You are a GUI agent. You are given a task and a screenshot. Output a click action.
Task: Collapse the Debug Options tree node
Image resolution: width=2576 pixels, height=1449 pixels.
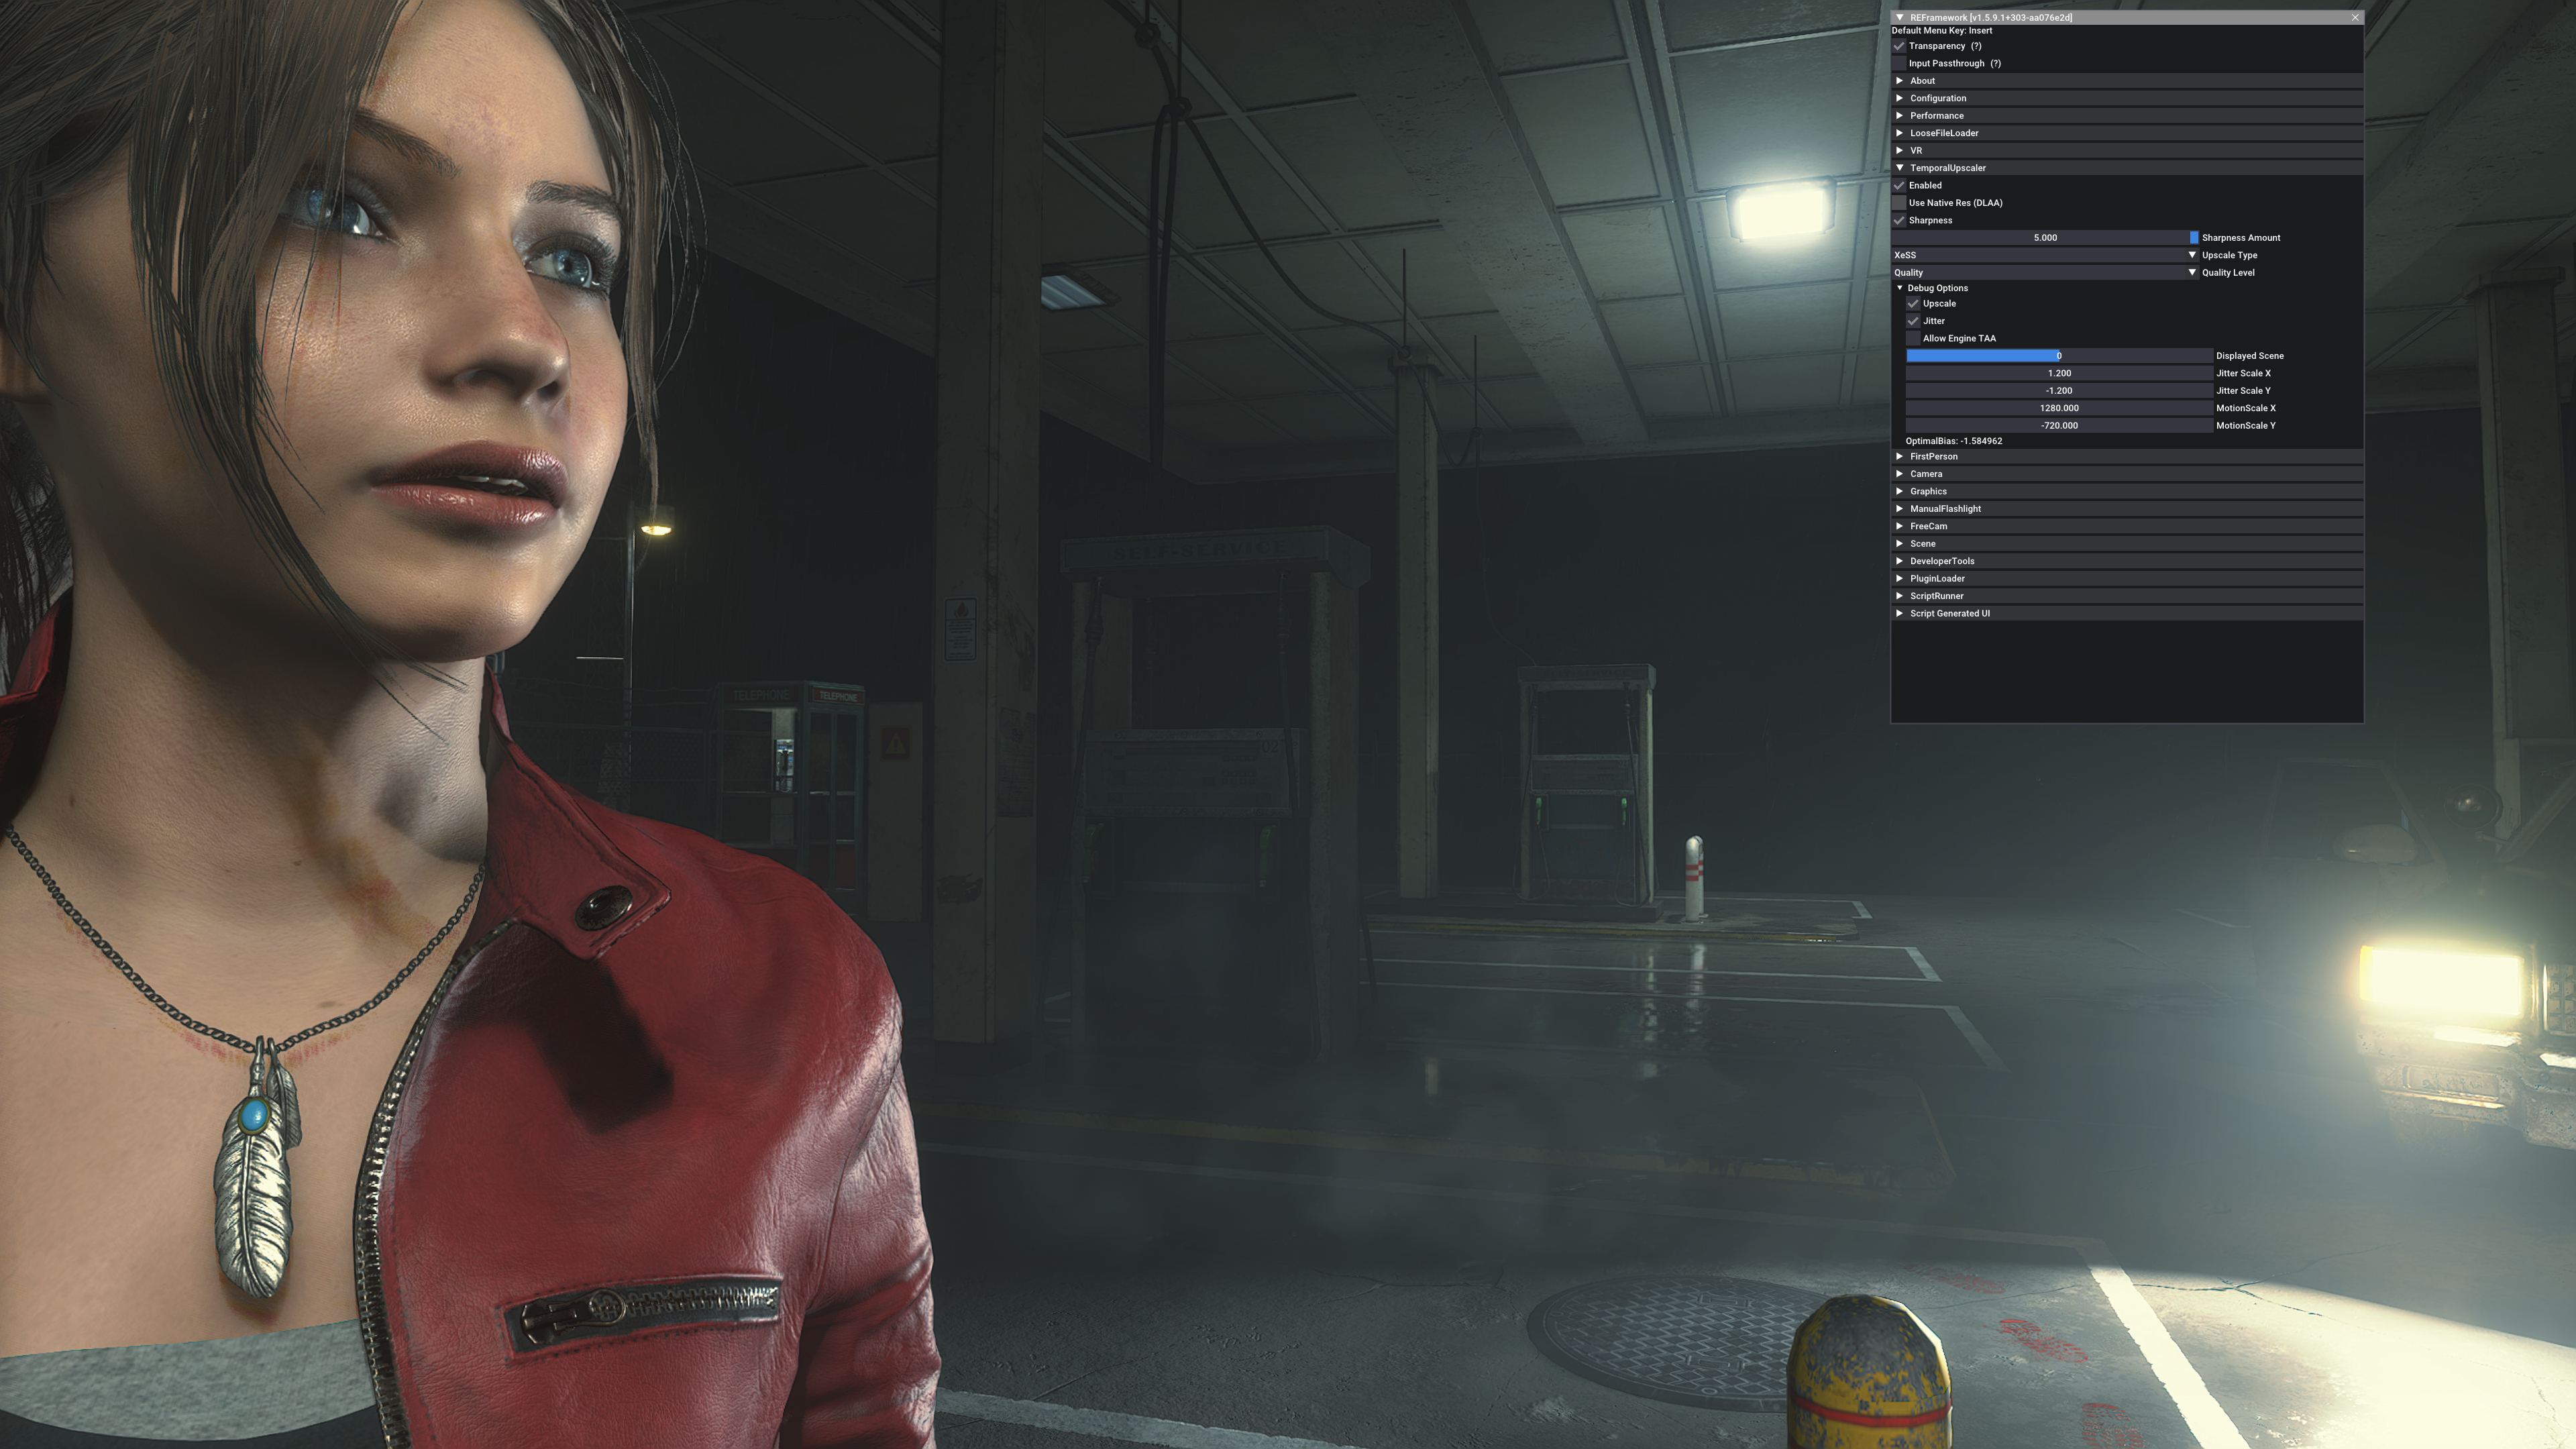(x=1900, y=288)
